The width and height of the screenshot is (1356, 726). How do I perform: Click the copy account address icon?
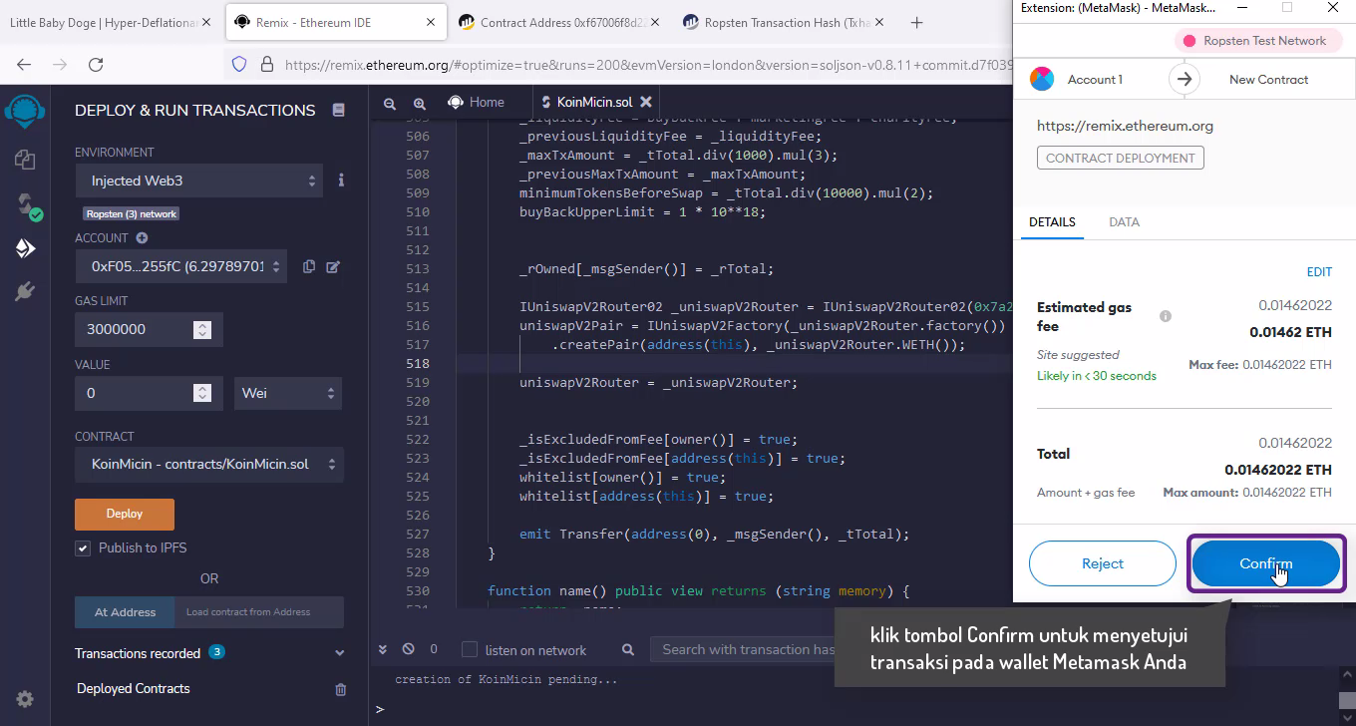click(x=309, y=266)
